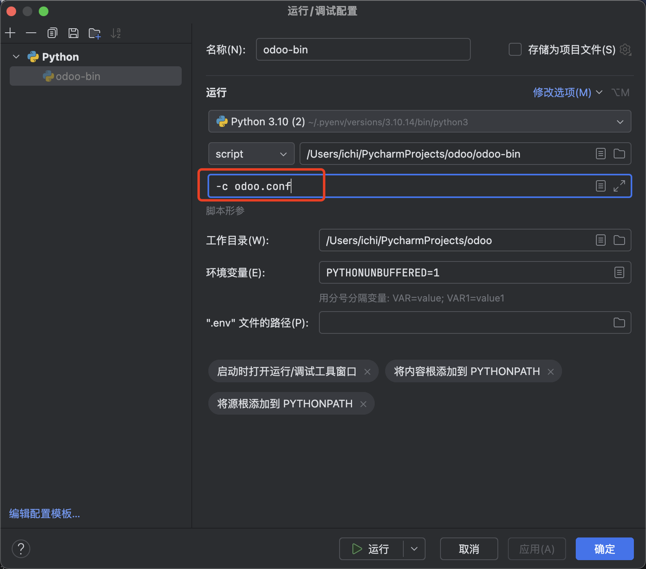Open help with the question mark button
Viewport: 646px width, 569px height.
click(x=21, y=549)
